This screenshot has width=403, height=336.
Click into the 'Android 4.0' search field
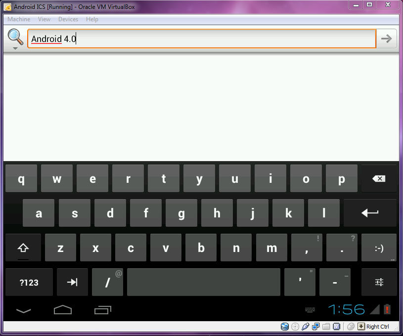pyautogui.click(x=202, y=39)
